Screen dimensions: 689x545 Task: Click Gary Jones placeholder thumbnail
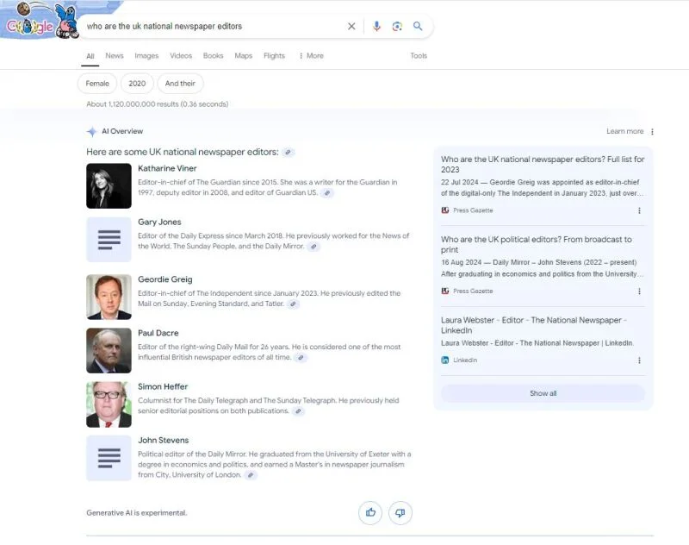coord(109,239)
